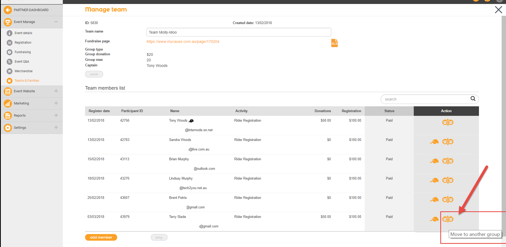Image resolution: width=506 pixels, height=247 pixels.
Task: Make Lindsay Murphy captain via cap icon
Action: [x=434, y=180]
